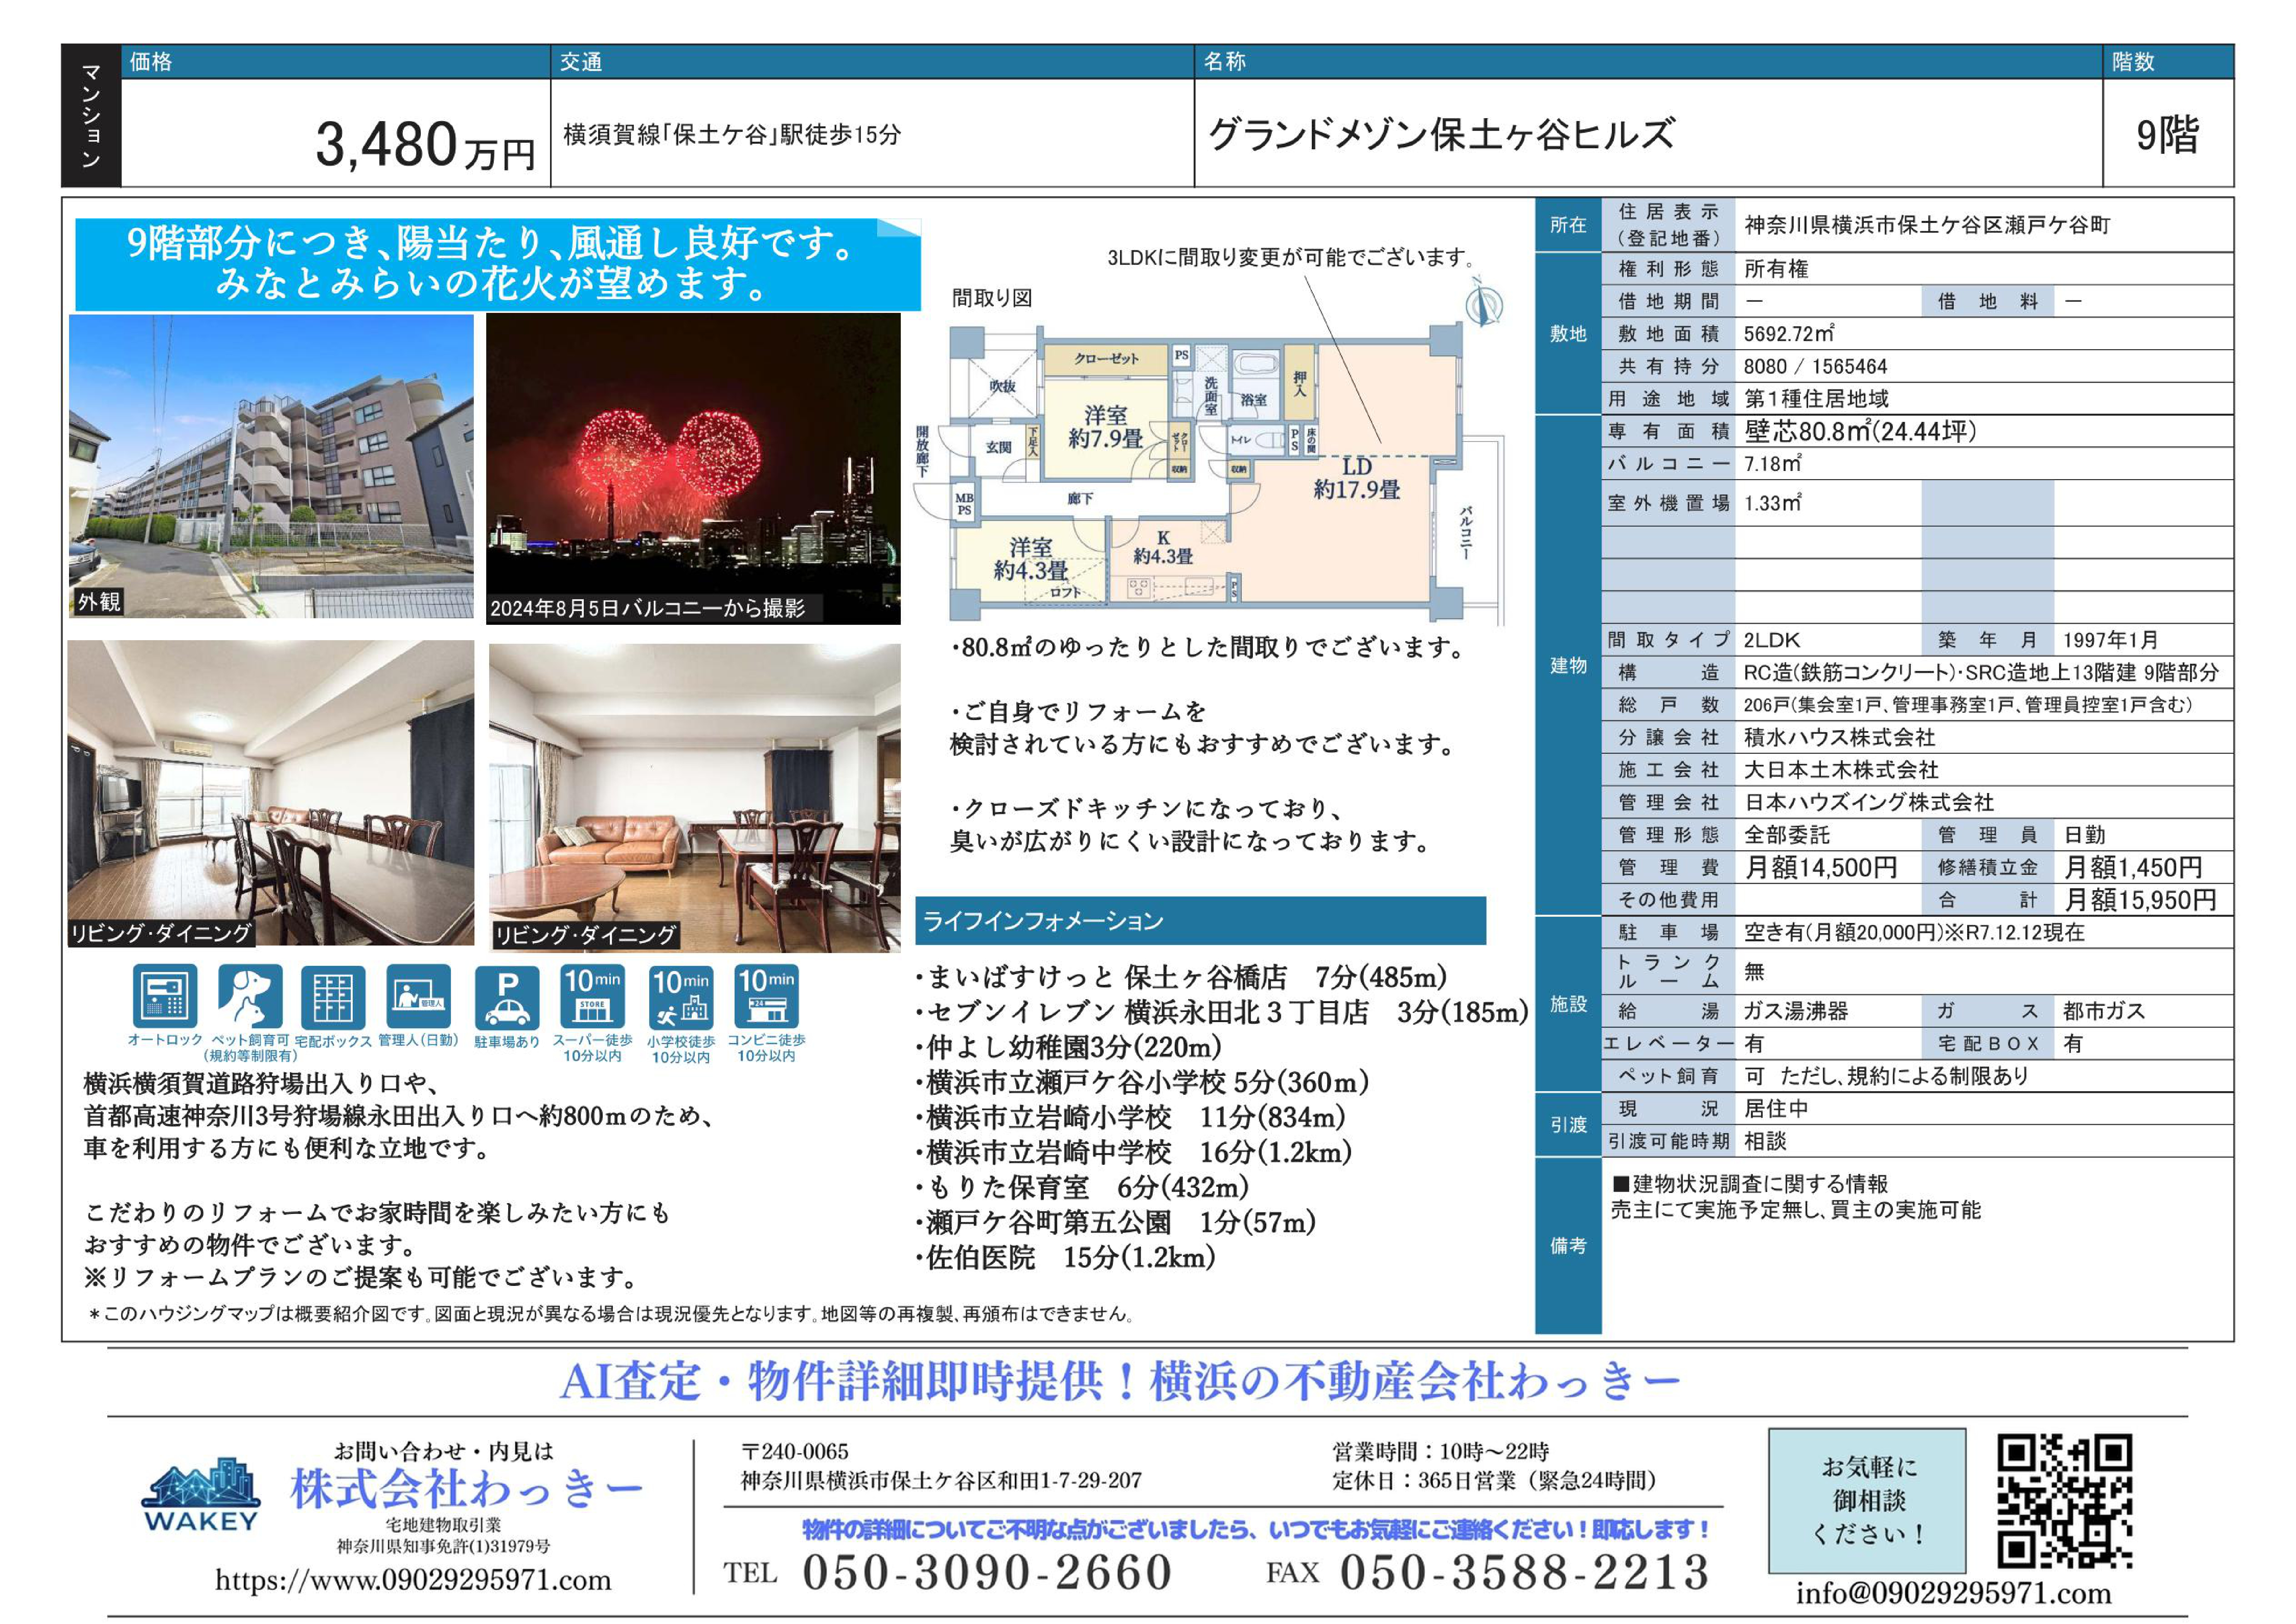Open the www.09029295971.com website link
This screenshot has width=2296, height=1624.
coord(413,1581)
